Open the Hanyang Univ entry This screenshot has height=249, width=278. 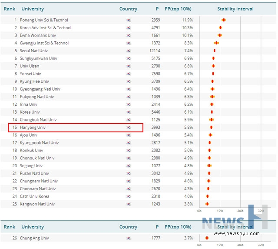[x=33, y=128]
